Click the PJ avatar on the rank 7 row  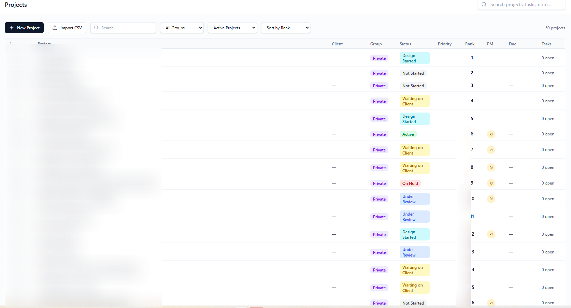pos(491,150)
